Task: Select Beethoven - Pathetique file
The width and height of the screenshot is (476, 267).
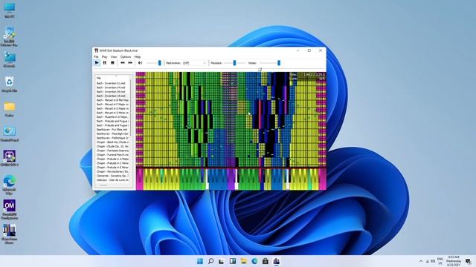Action: [x=112, y=138]
